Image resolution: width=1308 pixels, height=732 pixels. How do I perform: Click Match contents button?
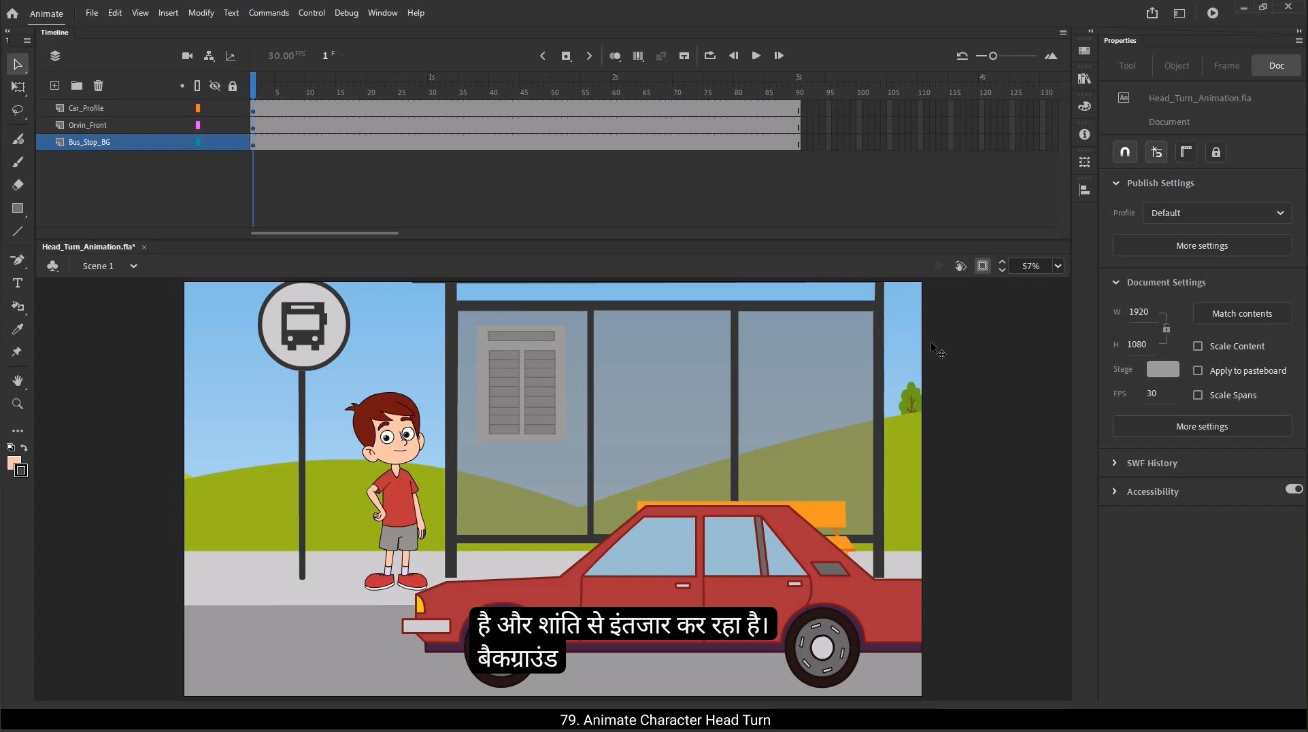click(x=1242, y=313)
